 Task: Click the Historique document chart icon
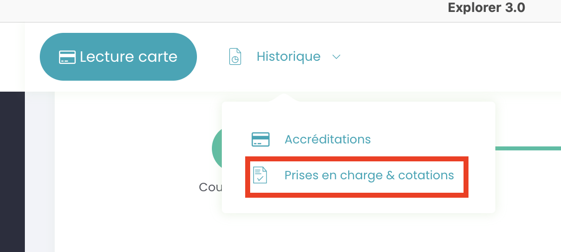(235, 57)
